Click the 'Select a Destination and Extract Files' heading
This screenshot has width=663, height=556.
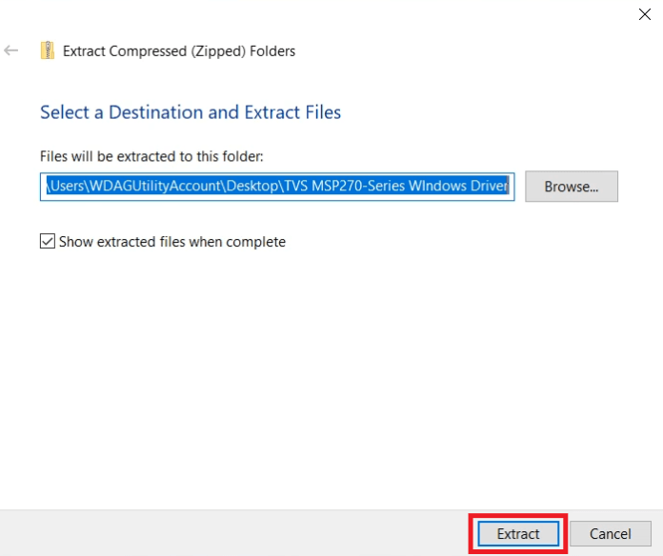pyautogui.click(x=191, y=112)
